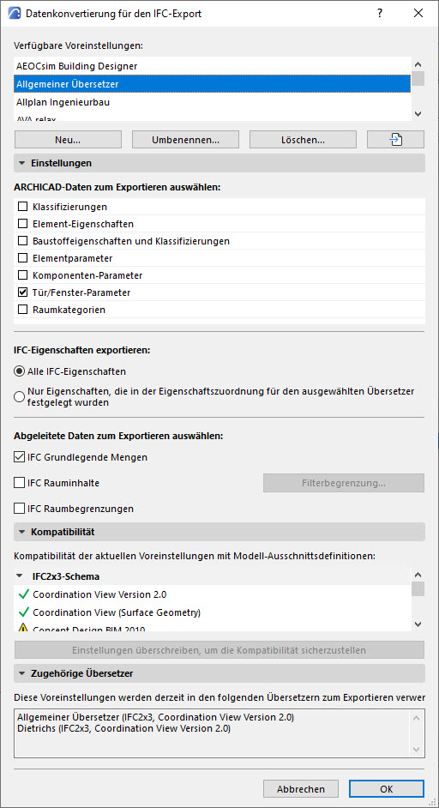The image size is (439, 808).
Task: Click the Umbenennen... button
Action: point(185,139)
